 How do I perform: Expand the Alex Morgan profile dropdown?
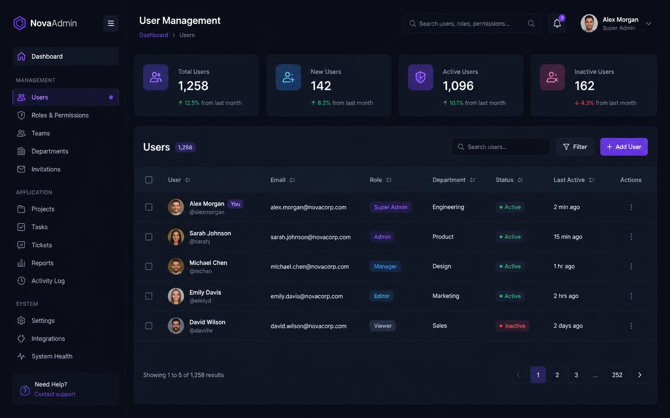(x=649, y=24)
